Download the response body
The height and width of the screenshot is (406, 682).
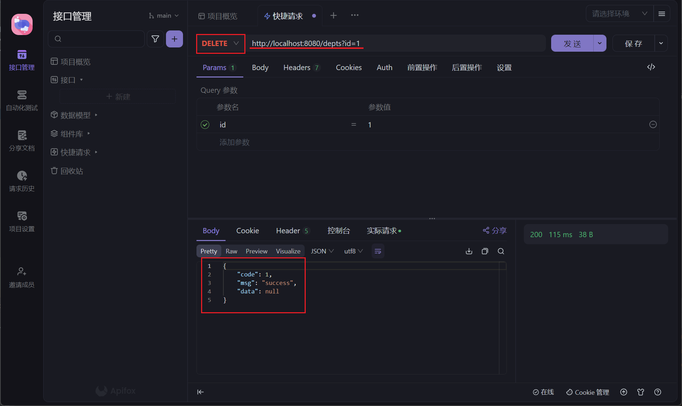point(469,251)
